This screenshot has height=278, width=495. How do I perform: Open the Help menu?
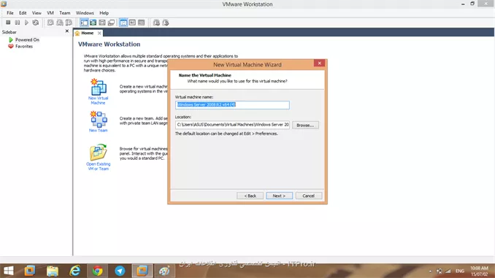click(104, 13)
